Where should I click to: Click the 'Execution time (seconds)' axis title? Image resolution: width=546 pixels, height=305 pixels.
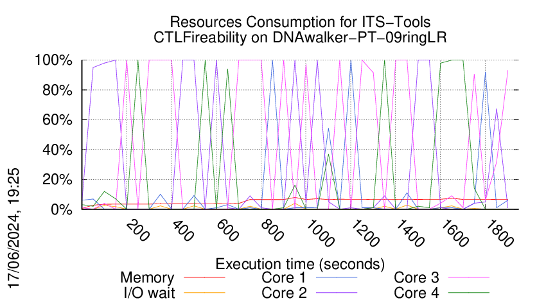tap(300, 264)
